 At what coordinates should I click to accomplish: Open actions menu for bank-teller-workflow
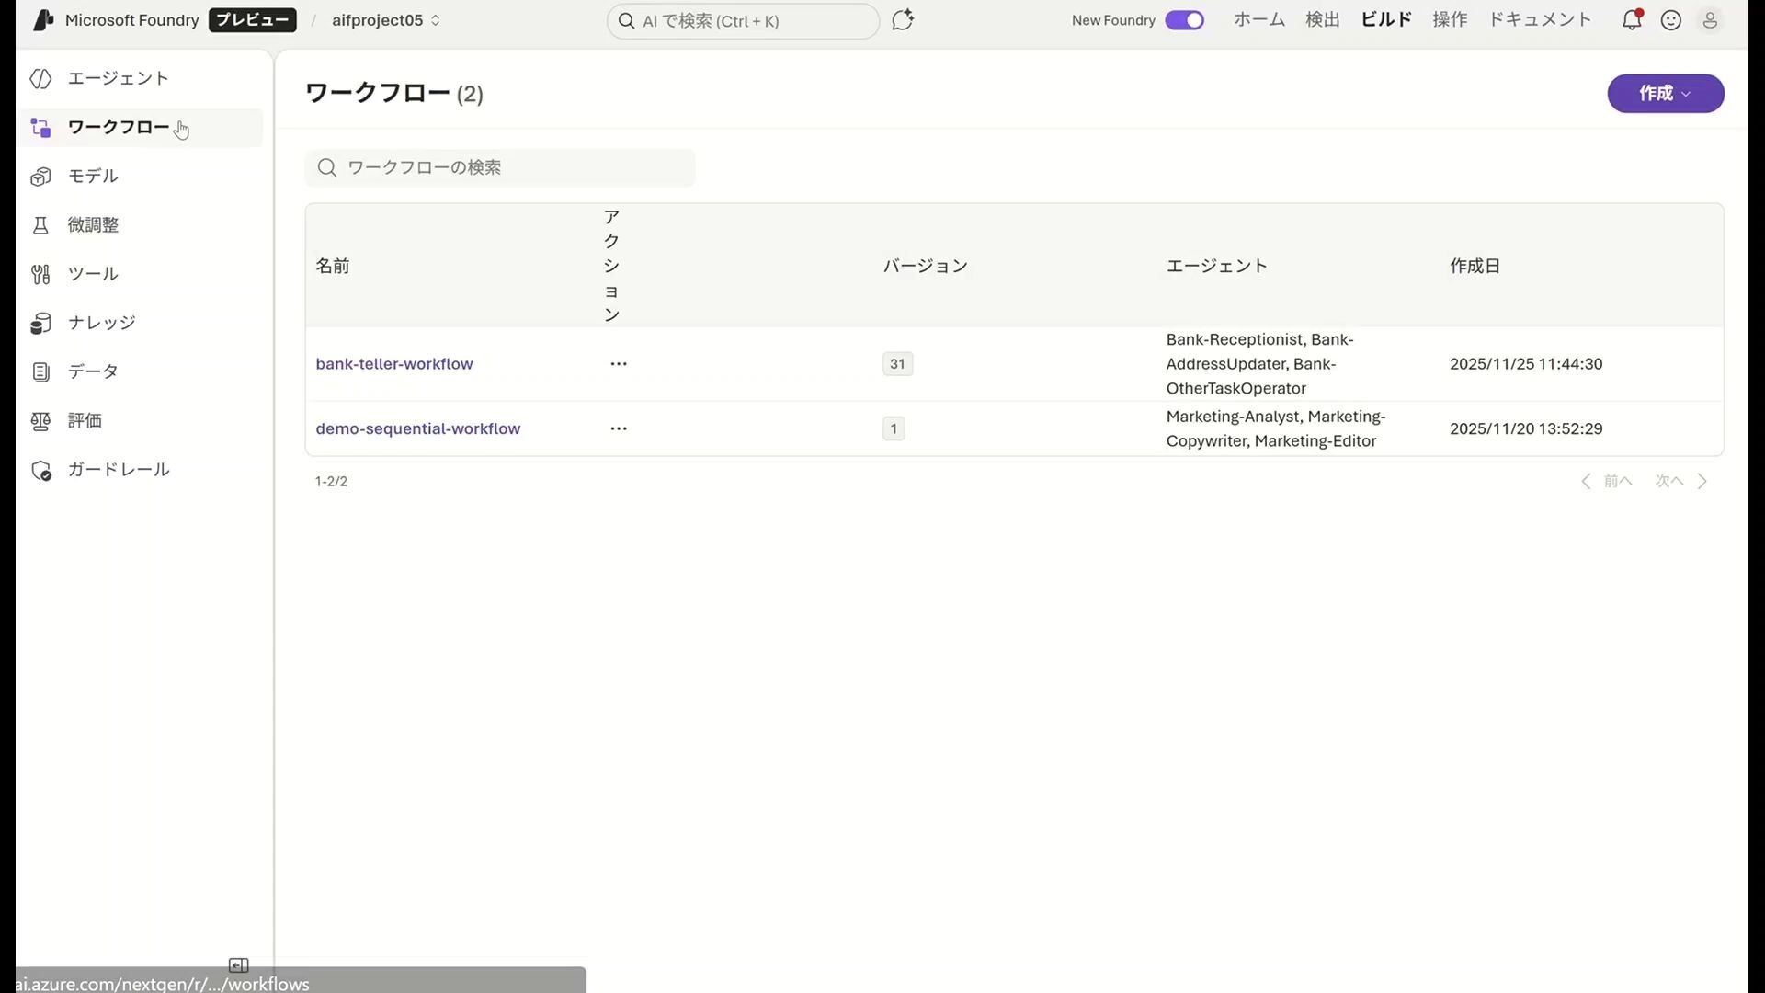coord(619,364)
